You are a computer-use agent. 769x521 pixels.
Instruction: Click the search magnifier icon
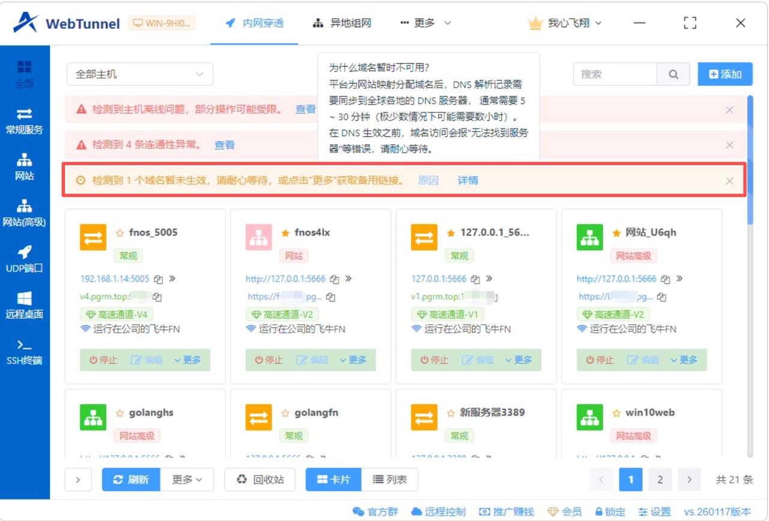pyautogui.click(x=673, y=74)
